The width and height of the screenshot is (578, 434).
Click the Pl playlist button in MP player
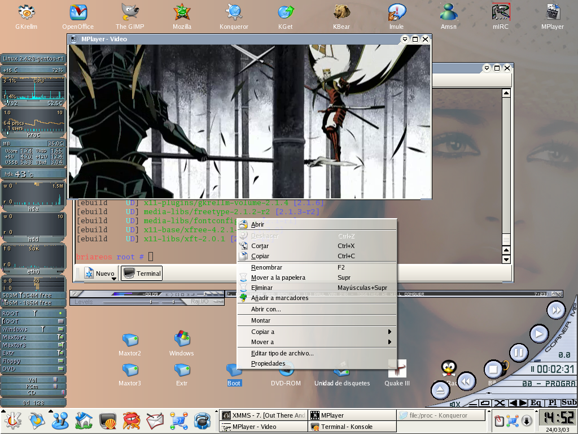click(x=553, y=402)
